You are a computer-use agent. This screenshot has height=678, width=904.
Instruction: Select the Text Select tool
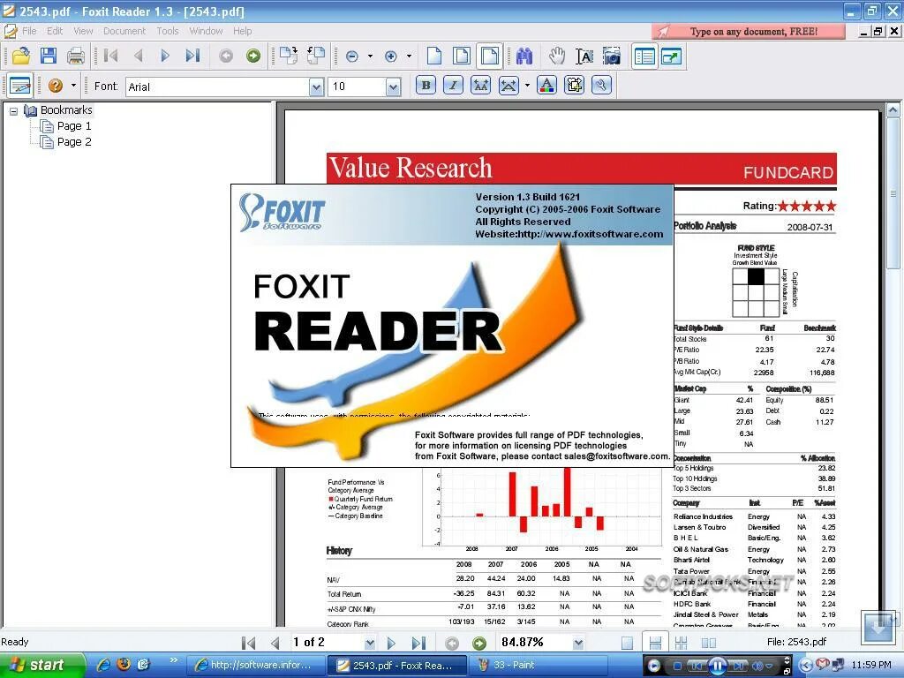click(x=584, y=56)
